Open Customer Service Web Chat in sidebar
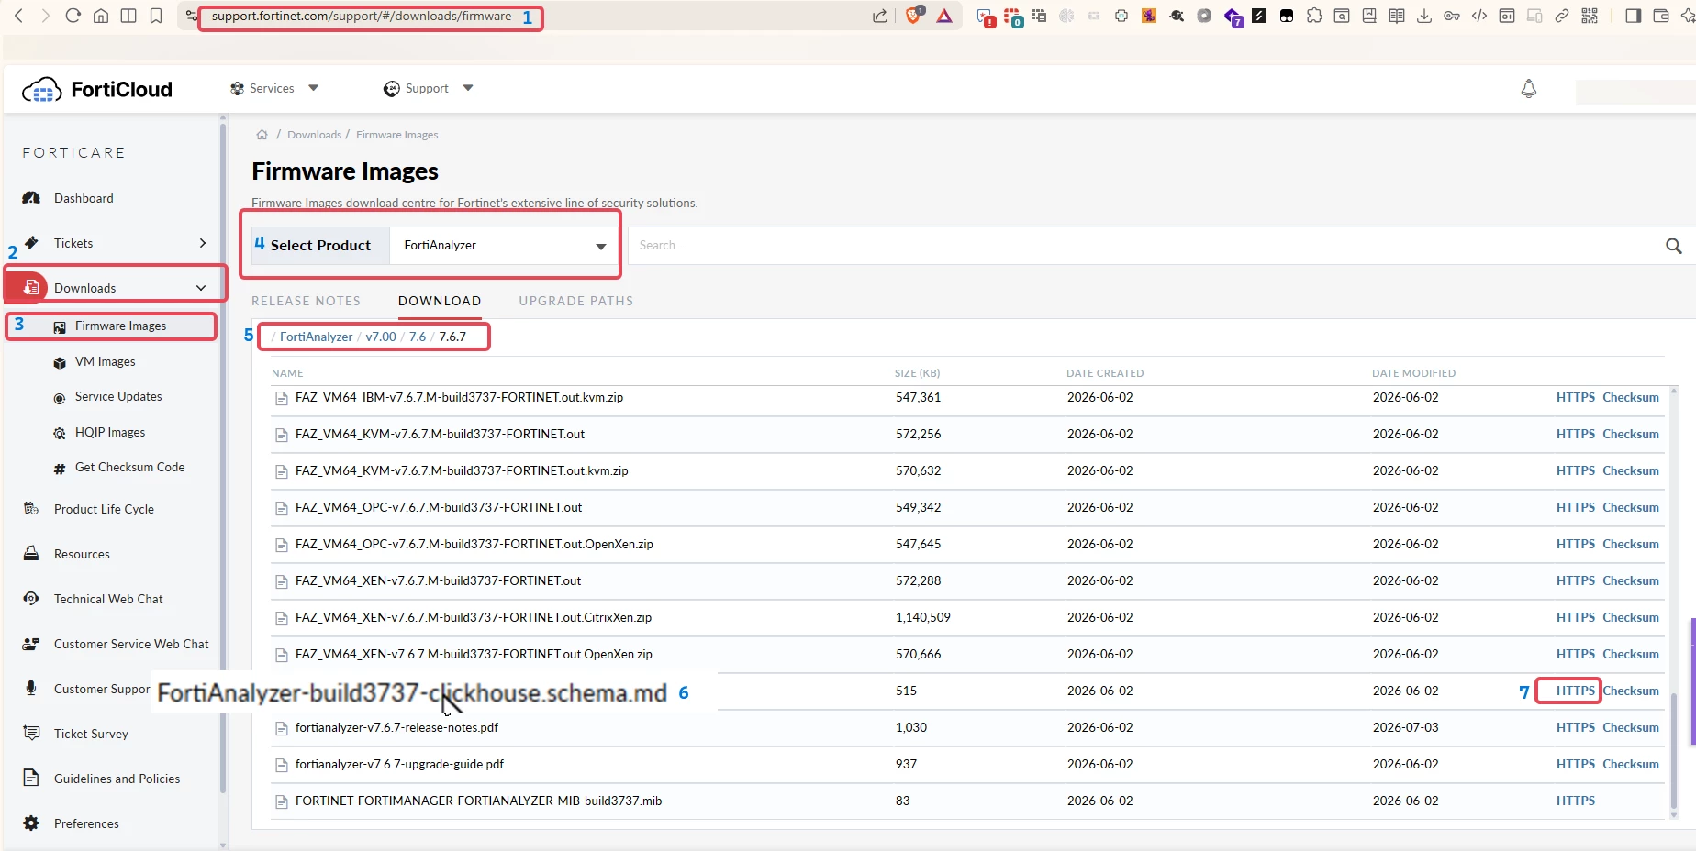The image size is (1696, 851). click(131, 644)
